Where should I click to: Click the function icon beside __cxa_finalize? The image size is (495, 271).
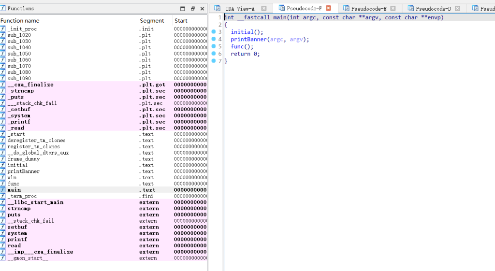point(3,85)
